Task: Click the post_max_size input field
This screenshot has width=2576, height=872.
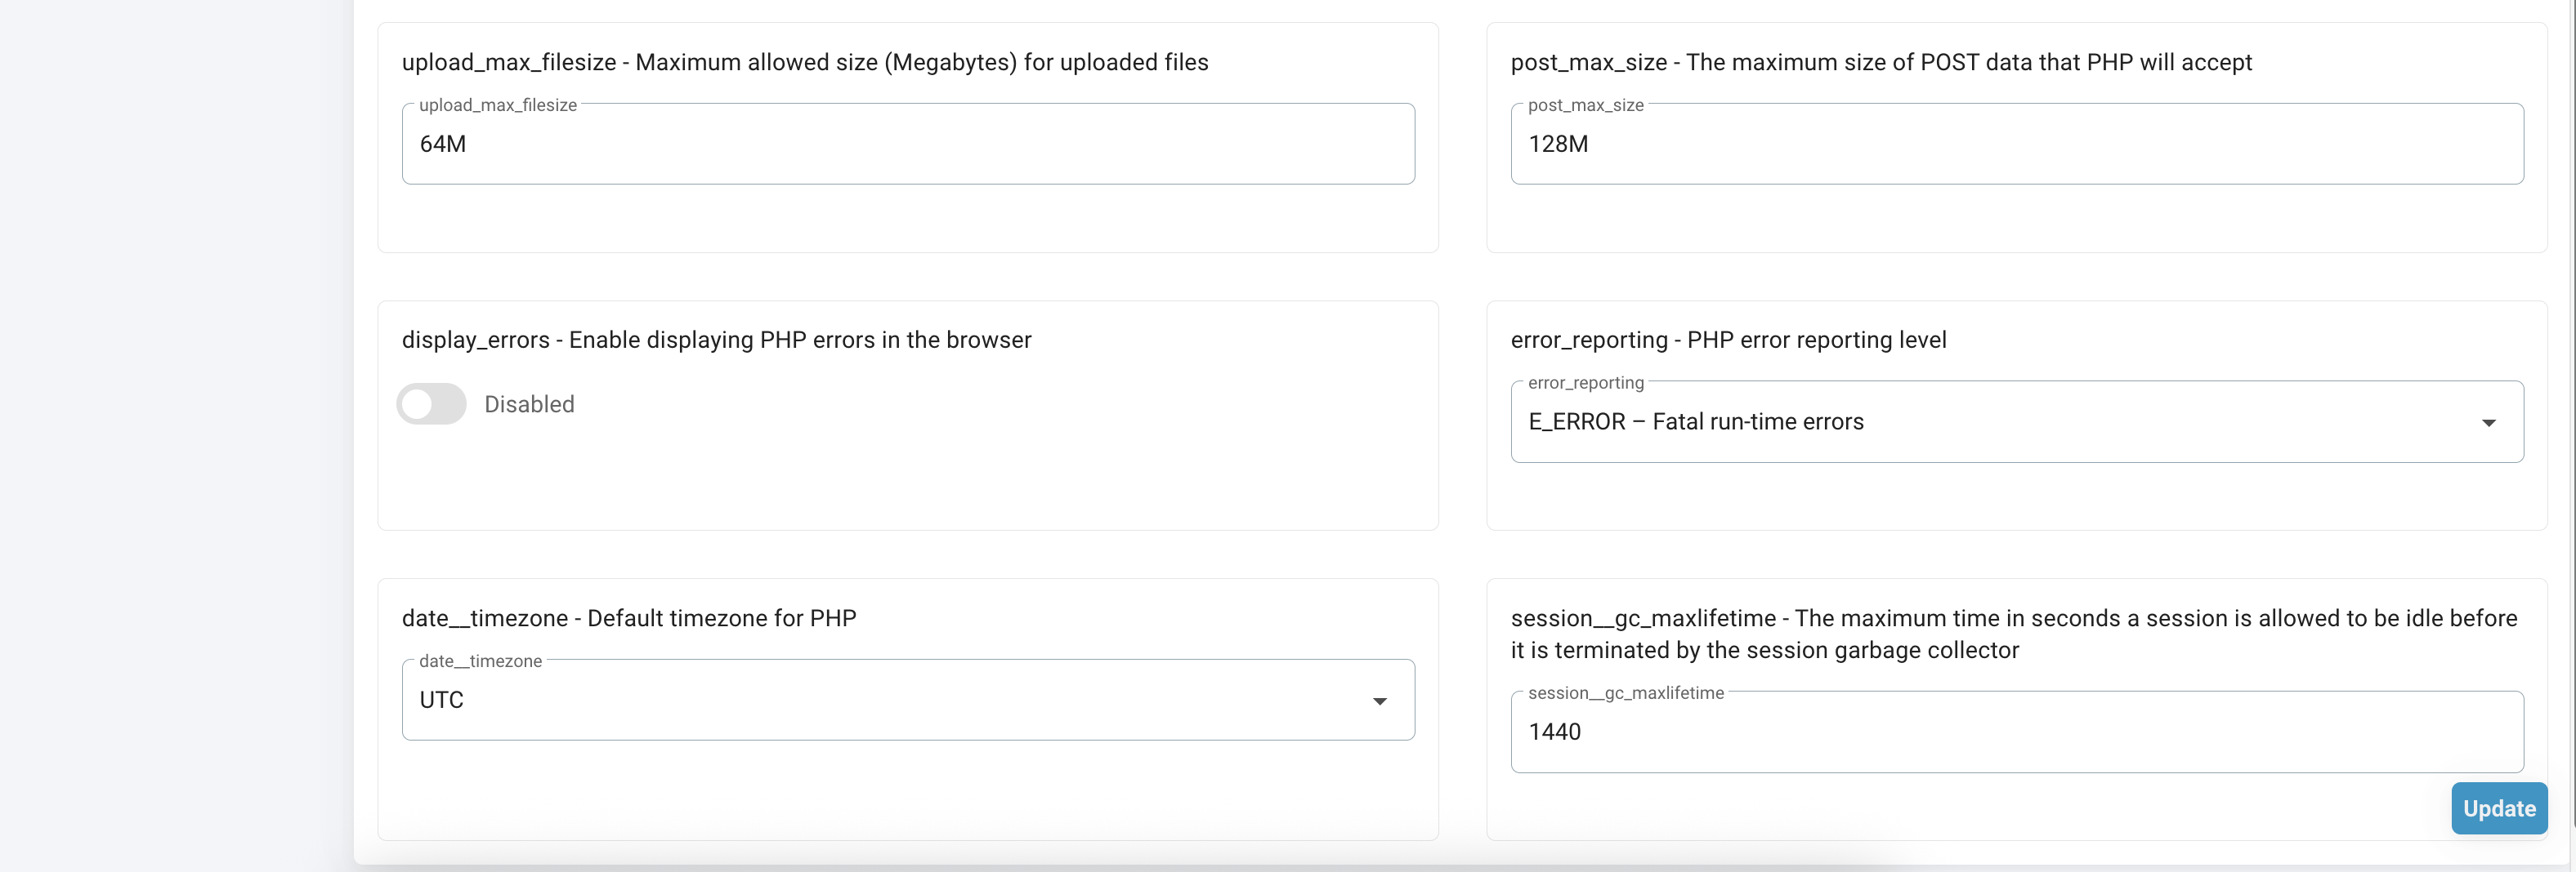Action: pyautogui.click(x=2017, y=144)
